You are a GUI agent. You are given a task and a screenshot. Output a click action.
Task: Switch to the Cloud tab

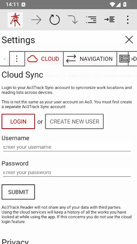pyautogui.click(x=44, y=59)
